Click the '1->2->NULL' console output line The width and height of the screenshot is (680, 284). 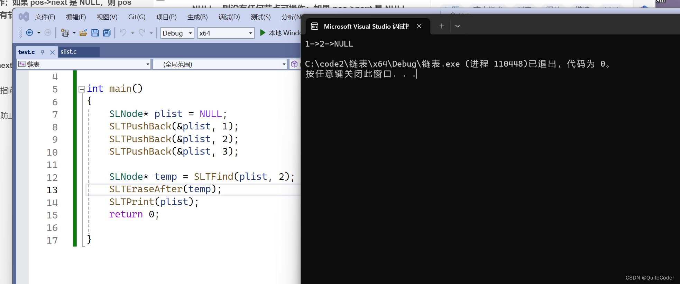[329, 44]
